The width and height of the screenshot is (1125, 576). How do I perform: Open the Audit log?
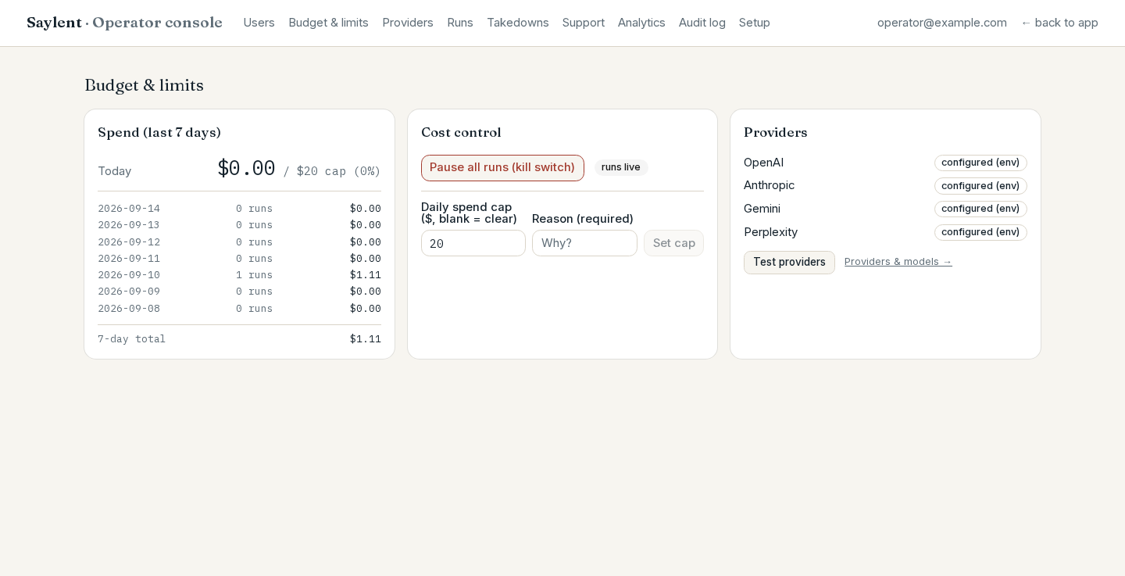702,23
